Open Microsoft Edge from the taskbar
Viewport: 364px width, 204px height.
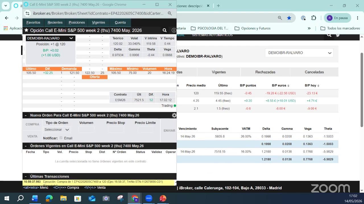point(49,198)
